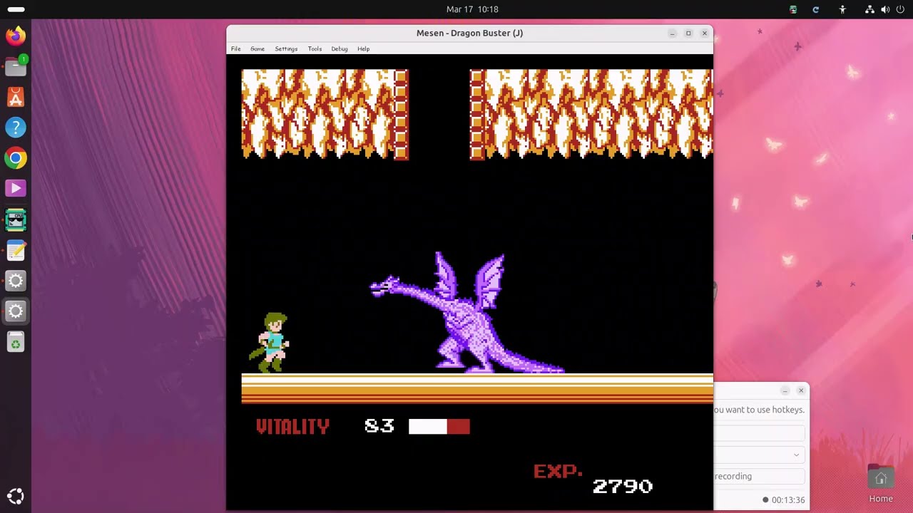Launch Google Chrome from the dock
913x513 pixels.
pyautogui.click(x=16, y=158)
